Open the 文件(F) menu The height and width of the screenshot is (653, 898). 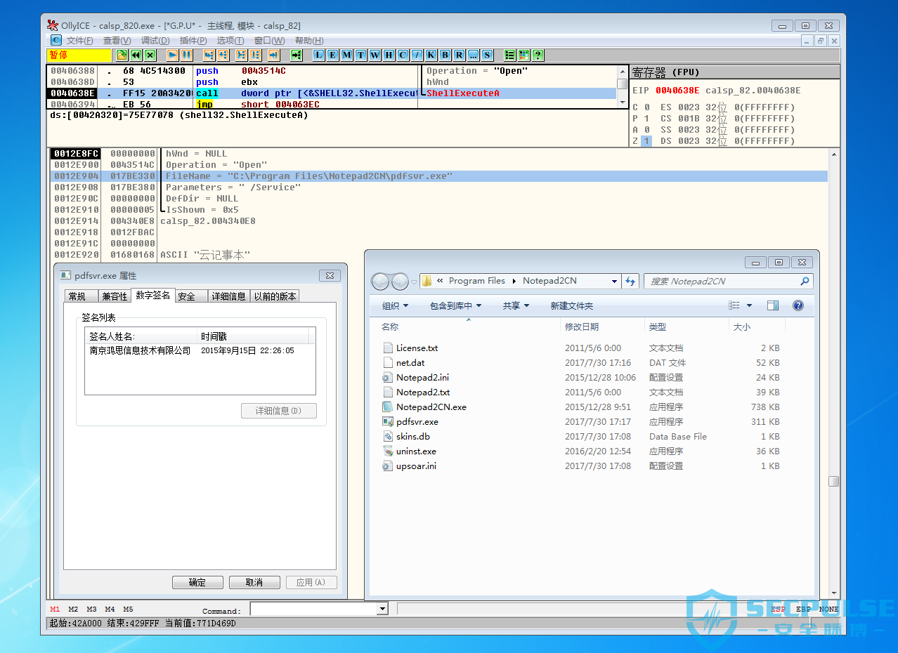[79, 41]
